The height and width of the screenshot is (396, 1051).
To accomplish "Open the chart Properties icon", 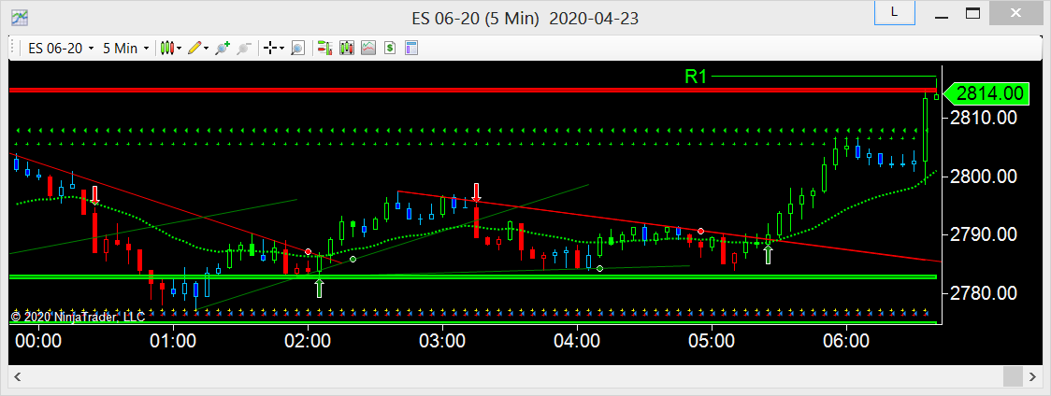I will click(x=410, y=49).
